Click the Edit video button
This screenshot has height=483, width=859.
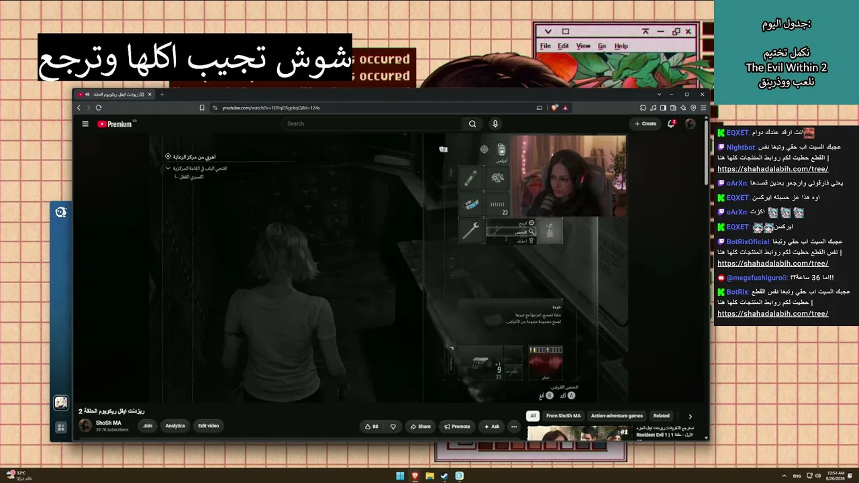pos(208,425)
